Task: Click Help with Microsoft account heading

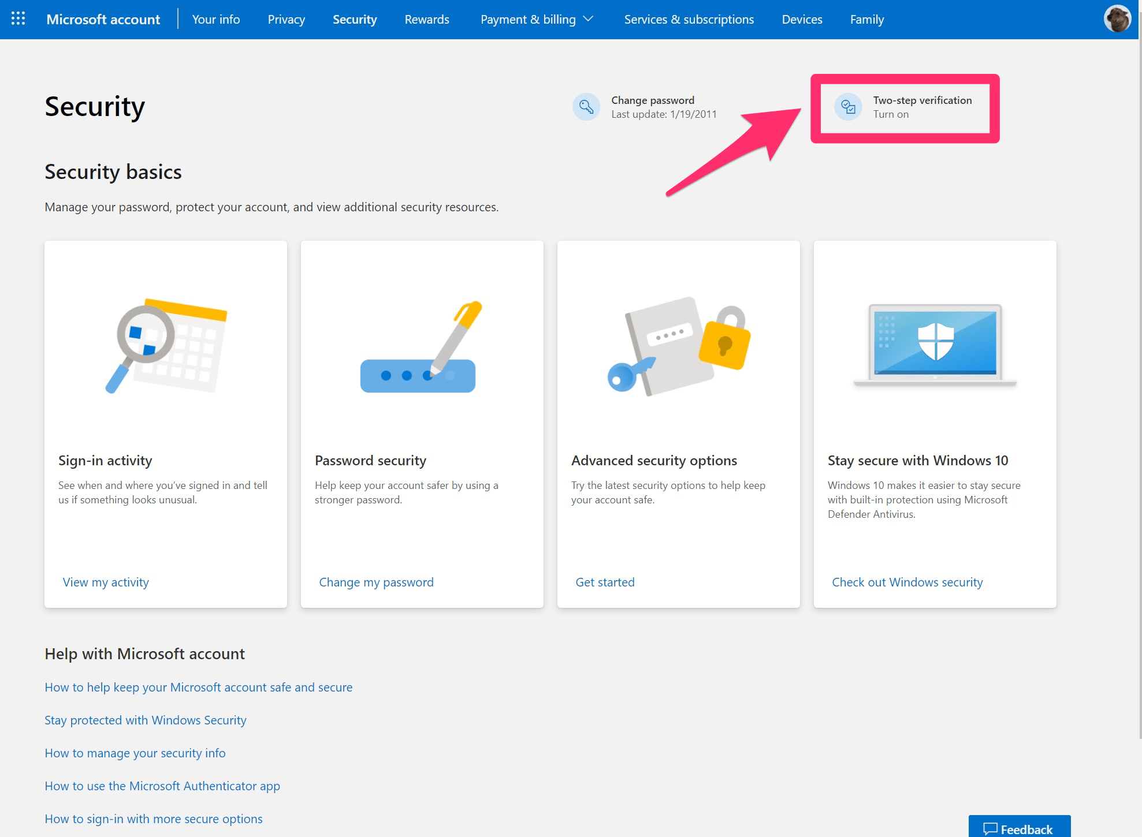Action: pyautogui.click(x=144, y=653)
